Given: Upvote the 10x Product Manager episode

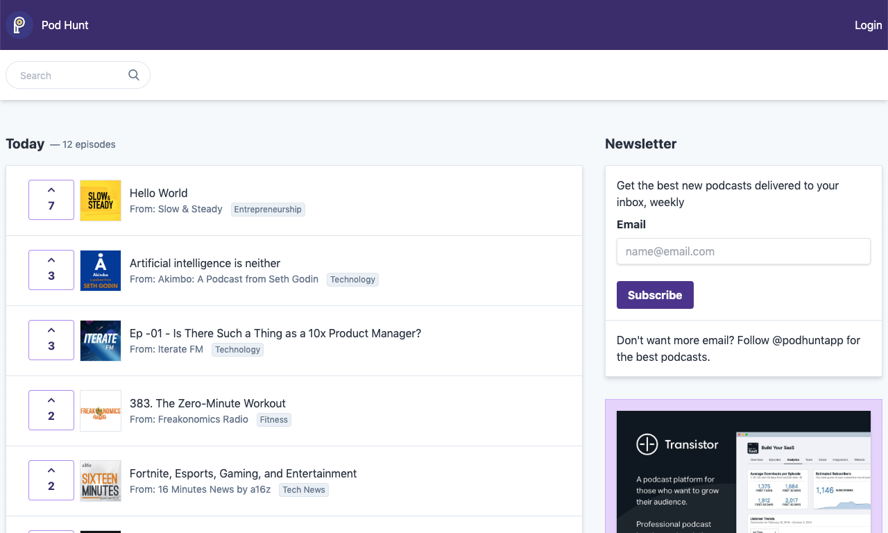Looking at the screenshot, I should pyautogui.click(x=51, y=340).
